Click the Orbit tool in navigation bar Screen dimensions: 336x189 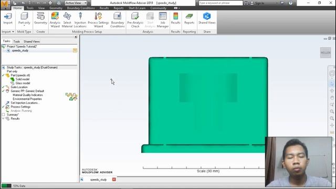[332, 91]
